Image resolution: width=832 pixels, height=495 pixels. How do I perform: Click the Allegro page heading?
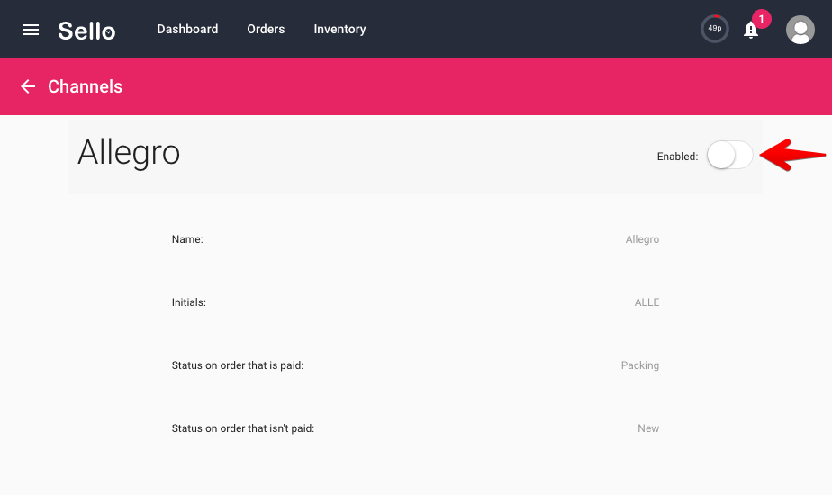point(129,153)
